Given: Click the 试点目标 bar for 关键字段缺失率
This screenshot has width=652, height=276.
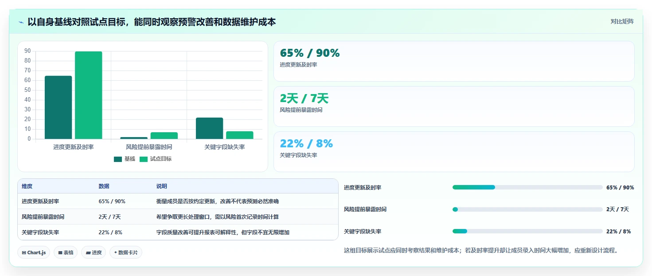Looking at the screenshot, I should pyautogui.click(x=239, y=135).
